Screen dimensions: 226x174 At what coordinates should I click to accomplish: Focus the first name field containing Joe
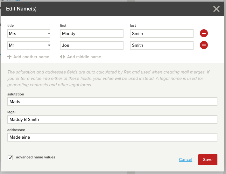pos(92,45)
